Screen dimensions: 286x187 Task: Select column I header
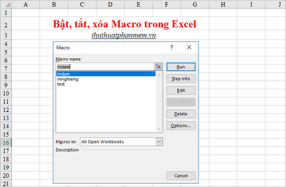click(251, 4)
